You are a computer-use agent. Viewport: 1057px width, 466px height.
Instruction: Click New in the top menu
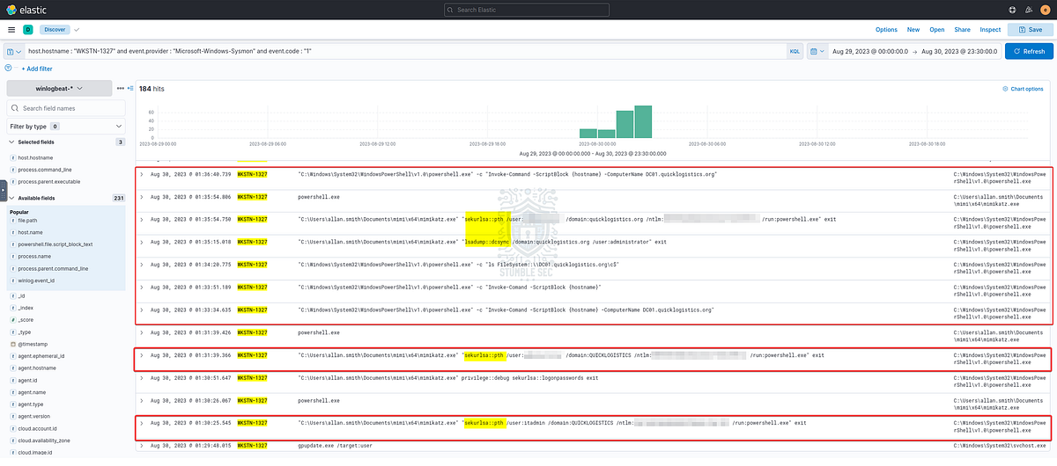click(x=913, y=30)
